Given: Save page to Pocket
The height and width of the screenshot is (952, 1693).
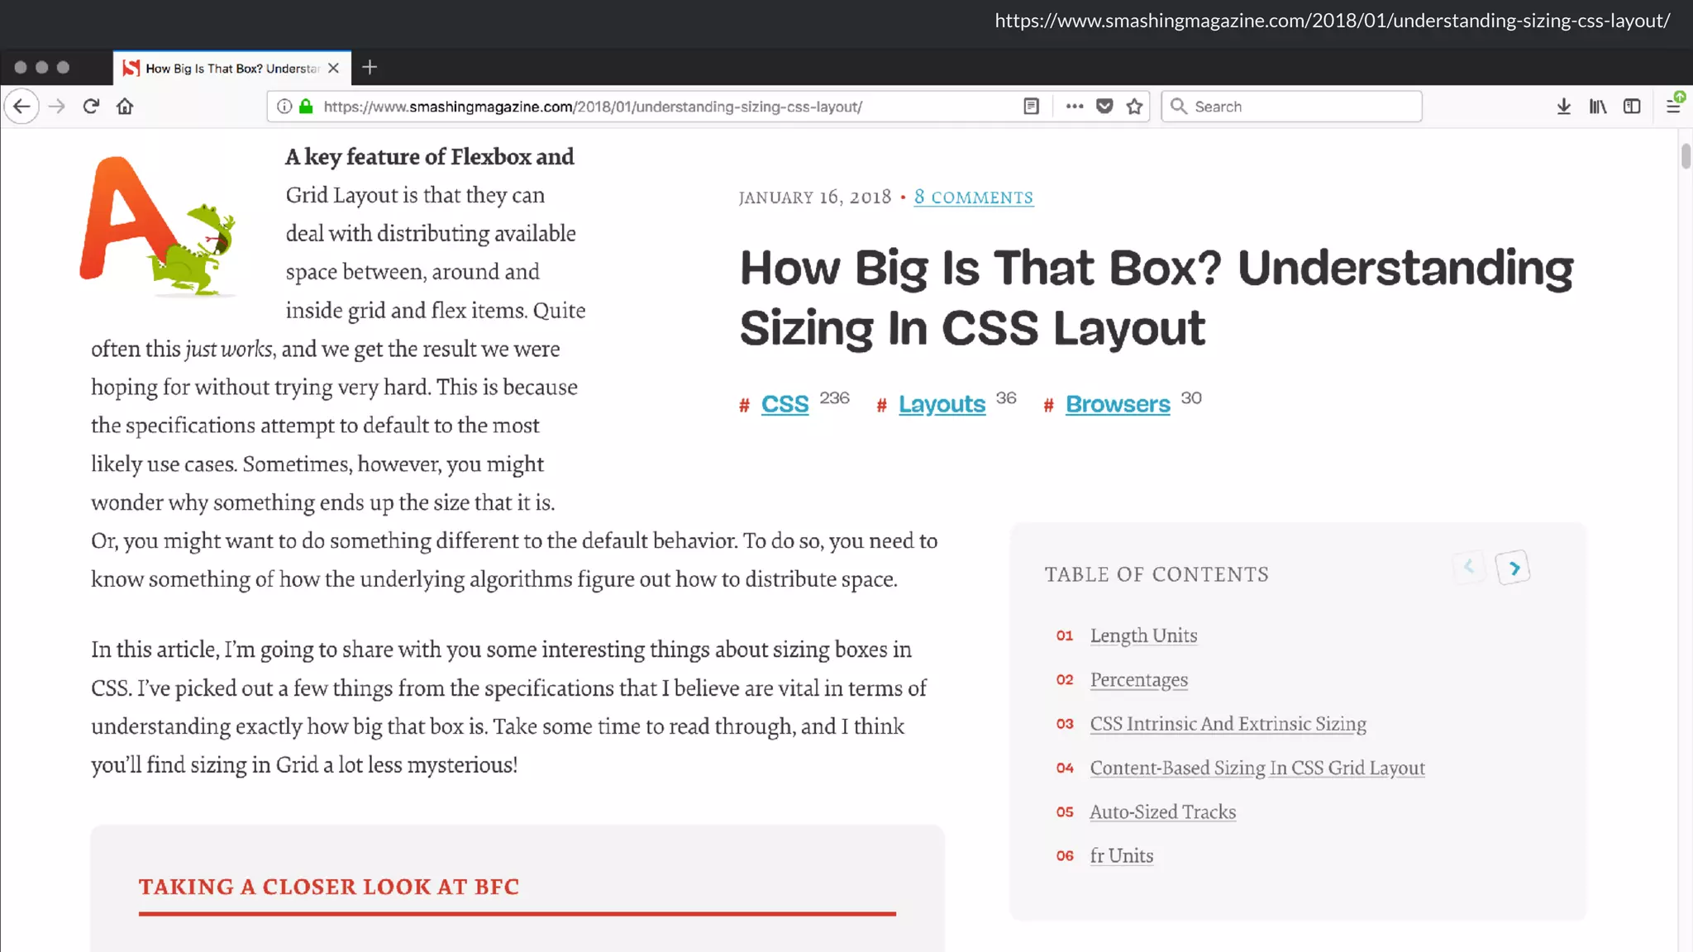Looking at the screenshot, I should (1104, 107).
